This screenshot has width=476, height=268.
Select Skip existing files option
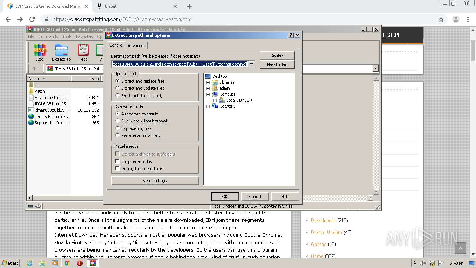[118, 128]
